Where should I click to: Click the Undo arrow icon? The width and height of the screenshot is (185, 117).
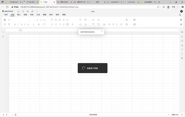tap(28, 12)
